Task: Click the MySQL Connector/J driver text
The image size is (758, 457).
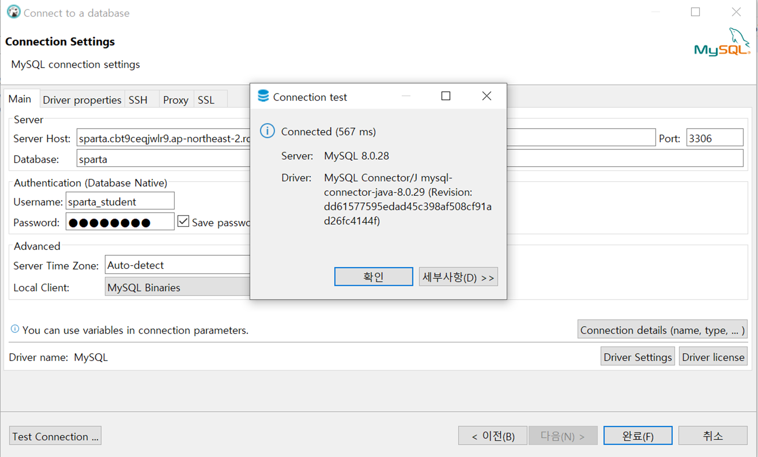Action: (x=408, y=199)
